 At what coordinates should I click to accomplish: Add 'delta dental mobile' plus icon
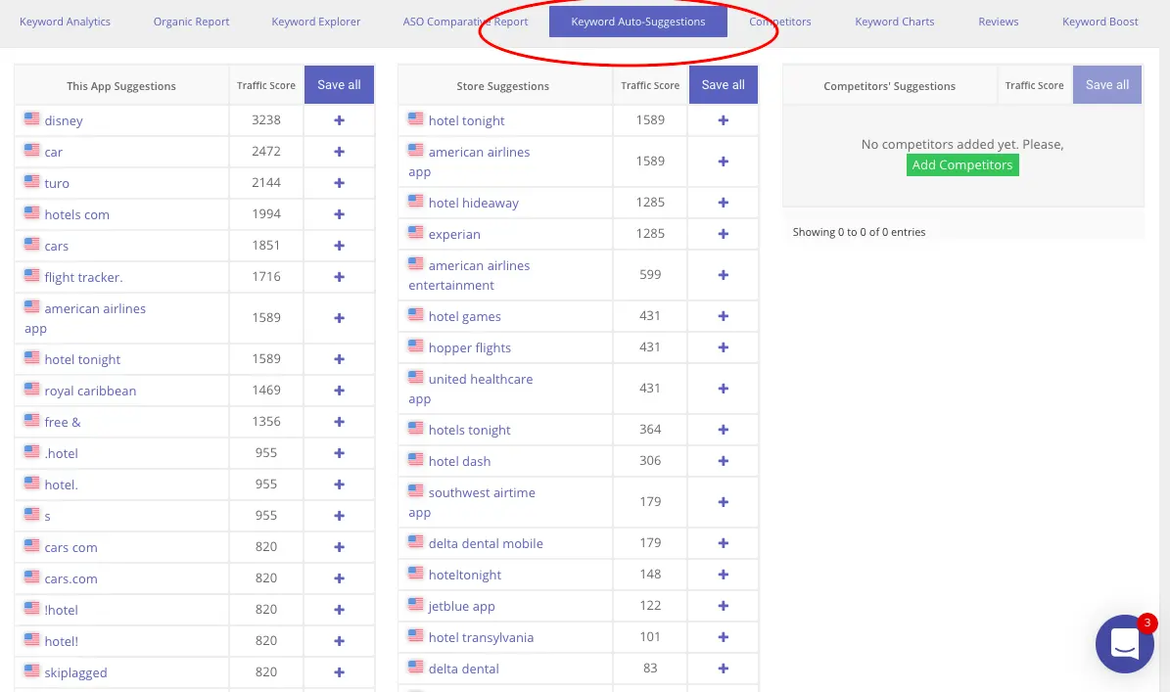723,543
